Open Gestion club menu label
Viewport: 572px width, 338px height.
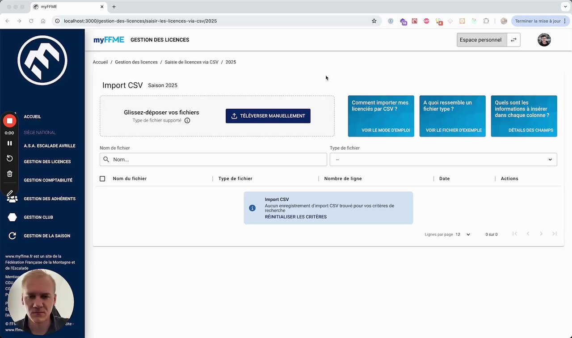[x=38, y=217]
